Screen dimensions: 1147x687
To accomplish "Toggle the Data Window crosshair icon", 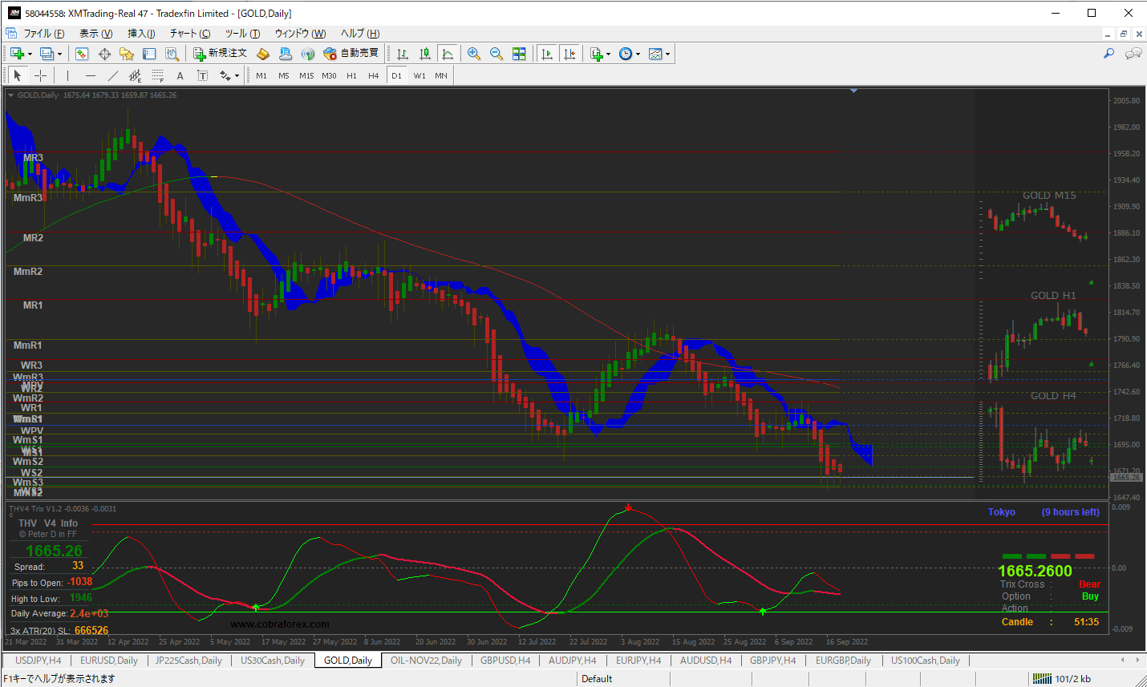I will click(x=104, y=54).
